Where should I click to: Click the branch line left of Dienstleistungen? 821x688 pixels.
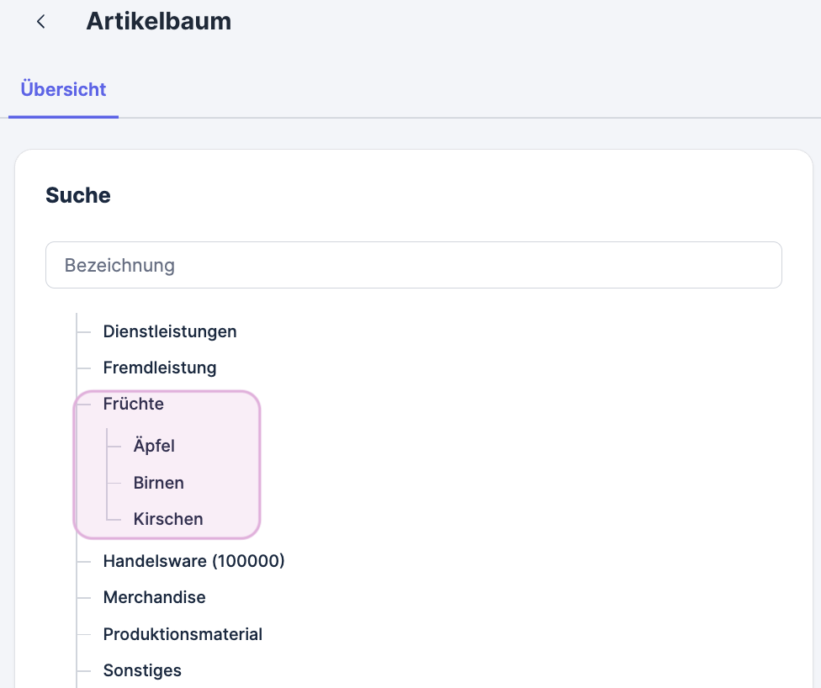[83, 331]
